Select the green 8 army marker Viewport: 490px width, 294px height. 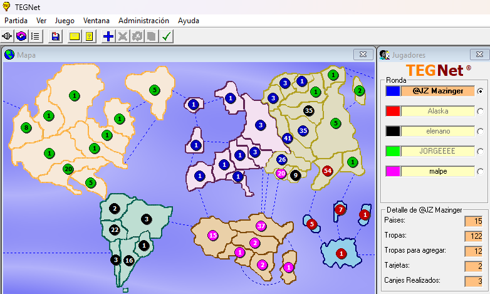click(x=26, y=128)
